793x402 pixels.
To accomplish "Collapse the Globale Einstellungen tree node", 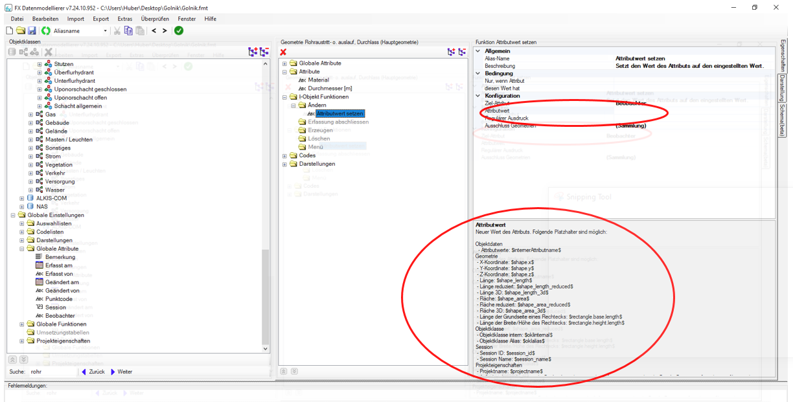I will (x=13, y=215).
